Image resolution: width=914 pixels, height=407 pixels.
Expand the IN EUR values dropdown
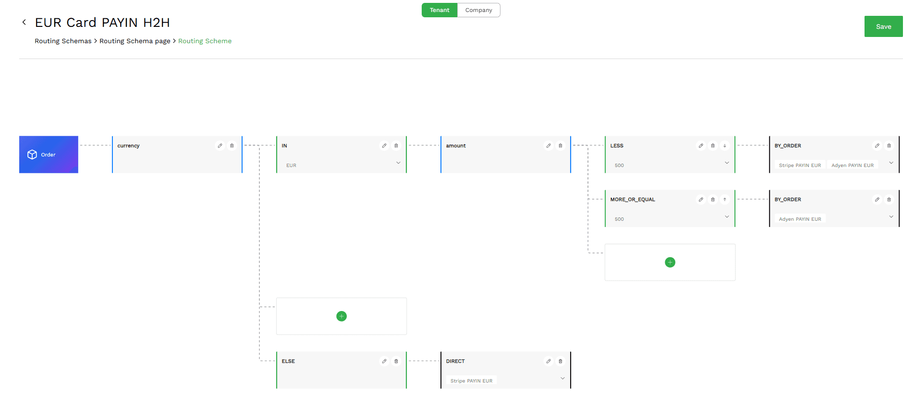[x=398, y=163]
